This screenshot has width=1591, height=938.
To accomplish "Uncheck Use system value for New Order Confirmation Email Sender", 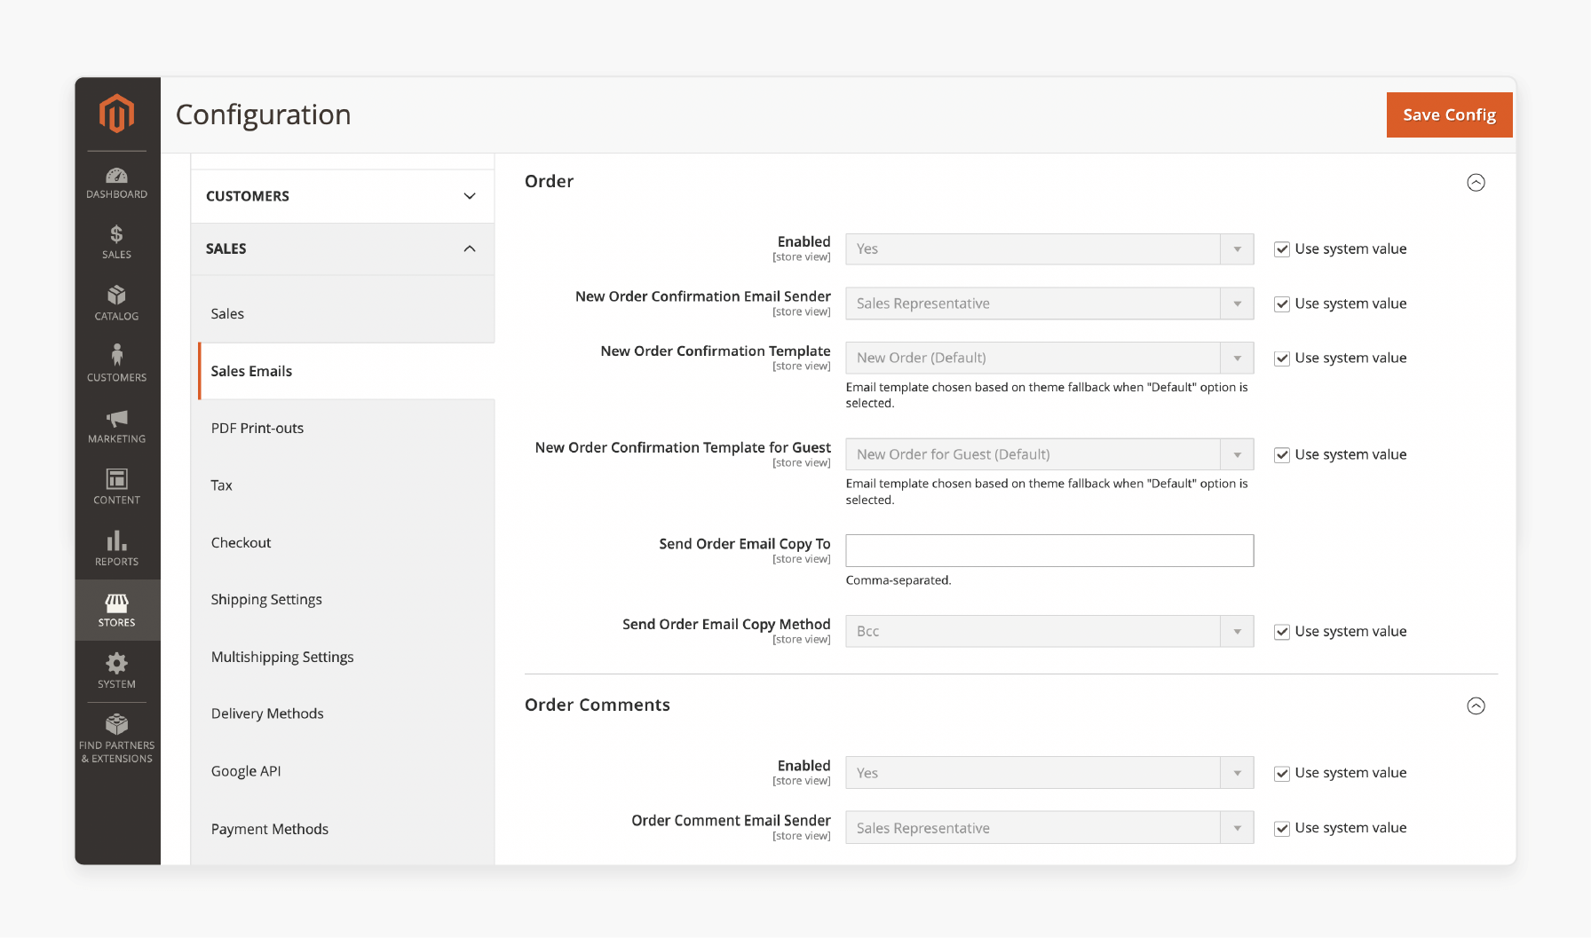I will click(x=1281, y=304).
